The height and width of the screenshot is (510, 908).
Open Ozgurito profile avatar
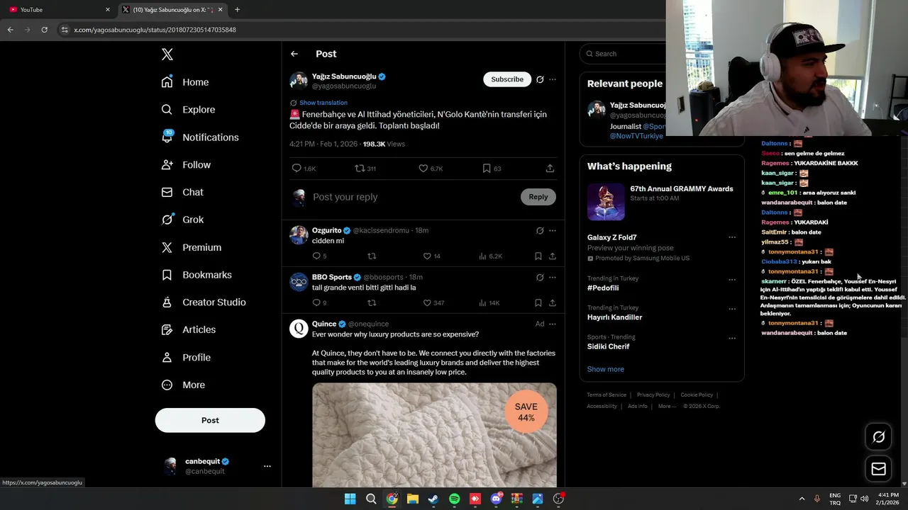coord(299,235)
